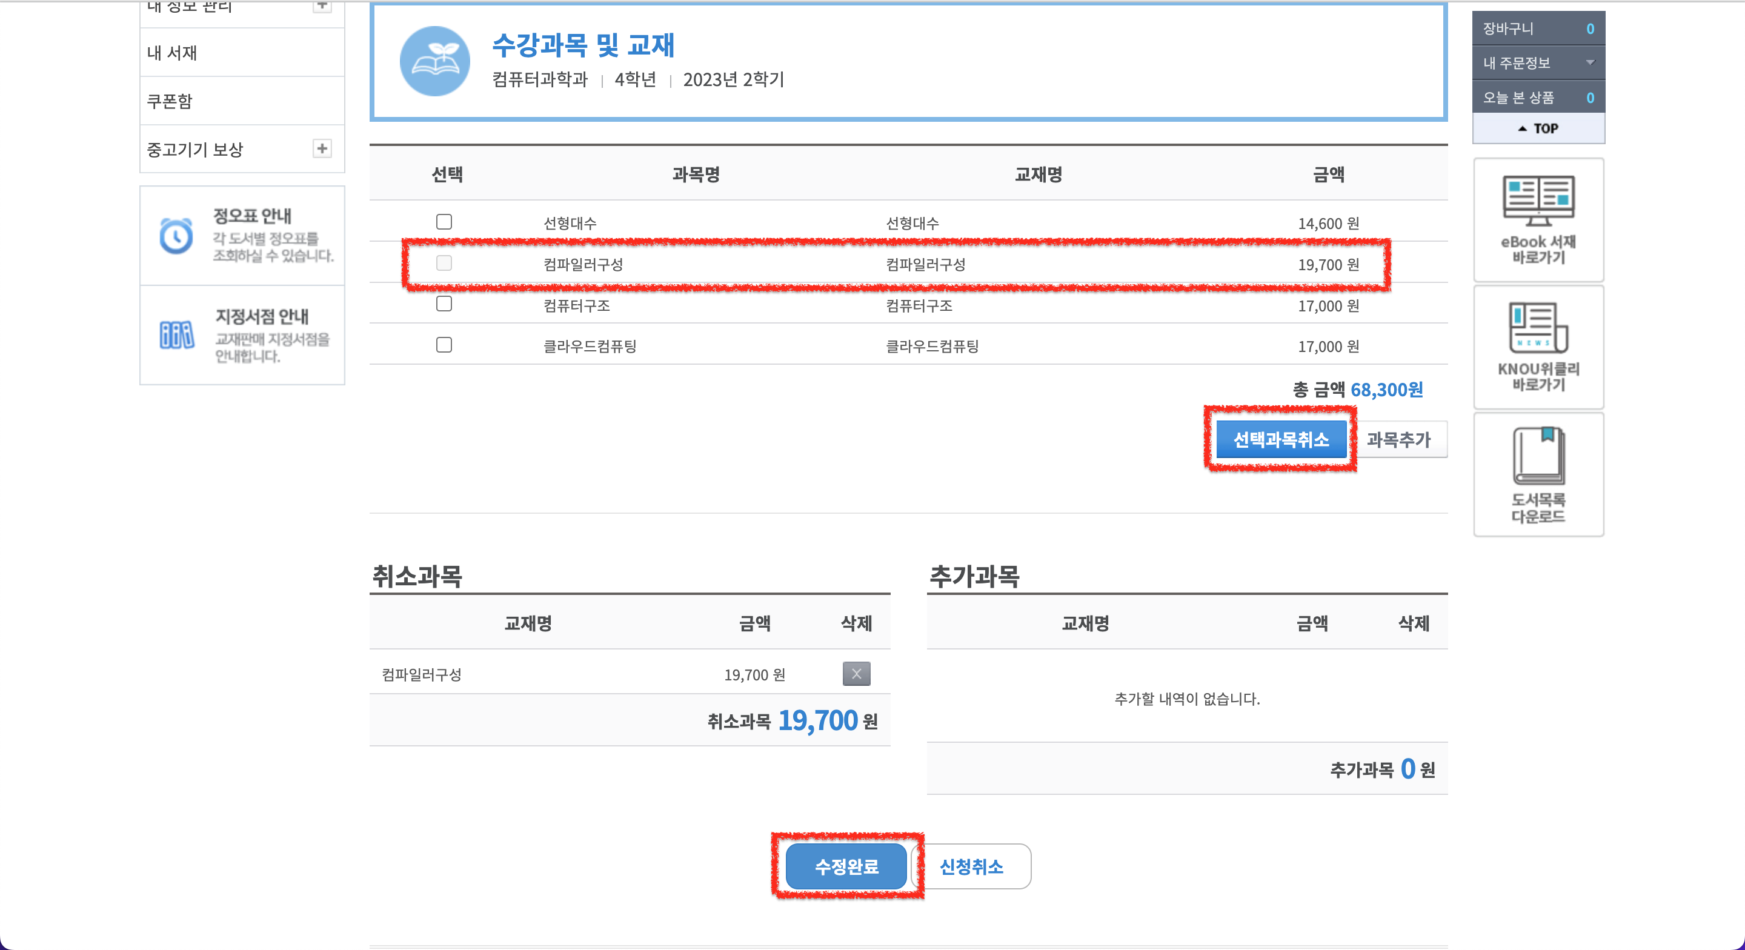Screen dimensions: 1745x950
Task: Check the 선형대수 course checkbox
Action: (x=444, y=222)
